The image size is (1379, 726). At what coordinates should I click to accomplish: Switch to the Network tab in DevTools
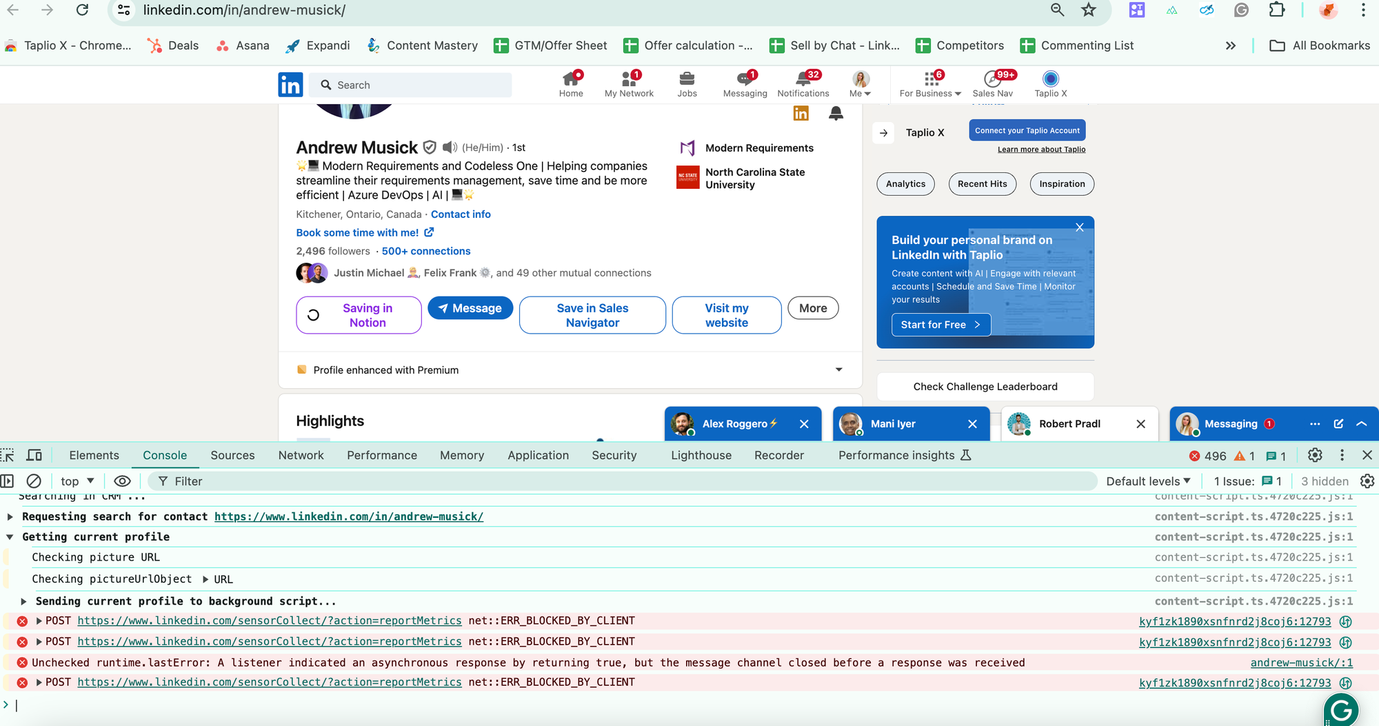301,455
